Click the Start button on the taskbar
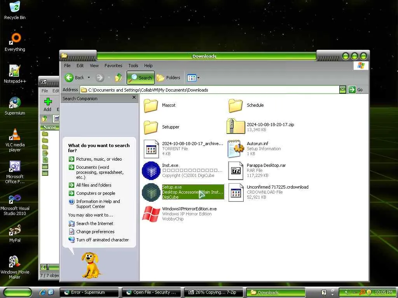Viewport: 398px width, 298px height. [x=18, y=293]
